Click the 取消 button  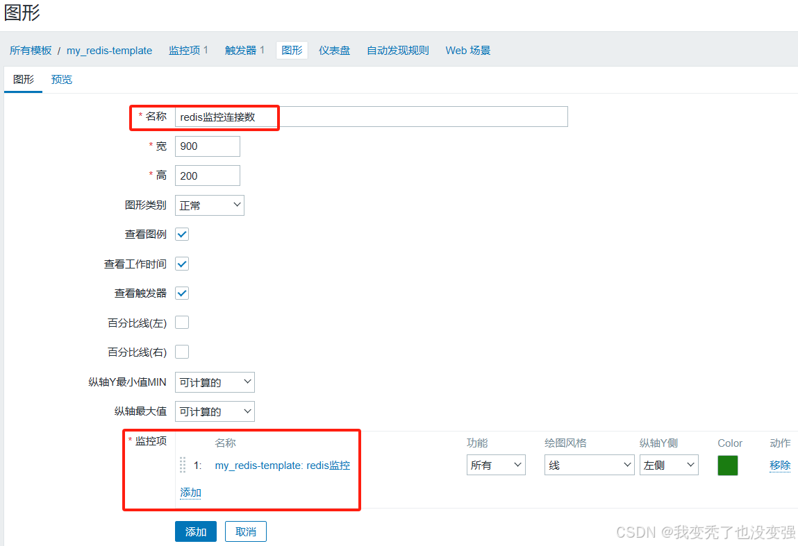point(246,531)
